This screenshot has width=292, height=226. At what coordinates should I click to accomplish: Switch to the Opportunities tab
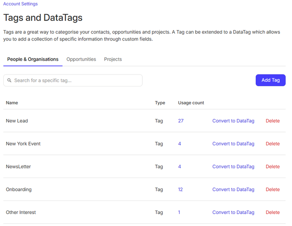81,59
